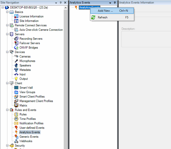171x149 pixels.
Task: Select License Information in the tree
Action: 31,16
